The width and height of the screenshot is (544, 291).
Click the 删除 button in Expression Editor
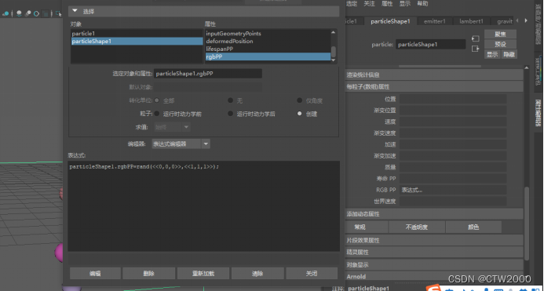click(149, 273)
